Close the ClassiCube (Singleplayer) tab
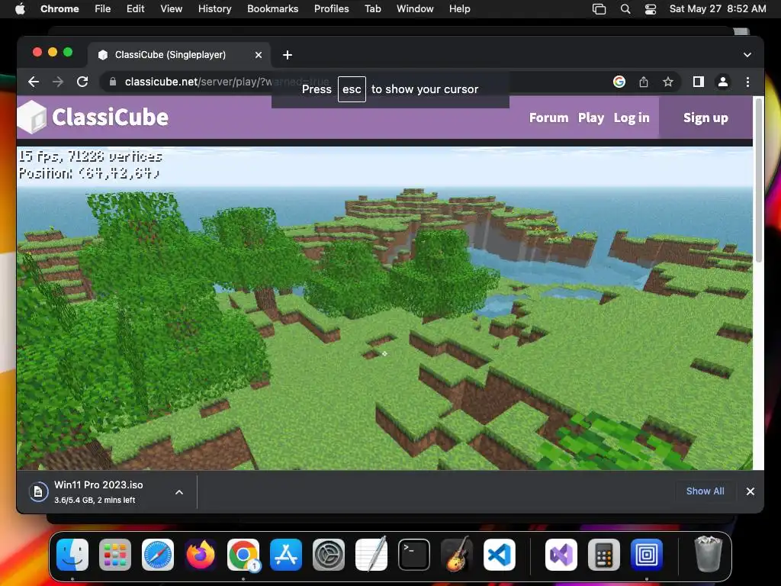Image resolution: width=781 pixels, height=586 pixels. 259,55
